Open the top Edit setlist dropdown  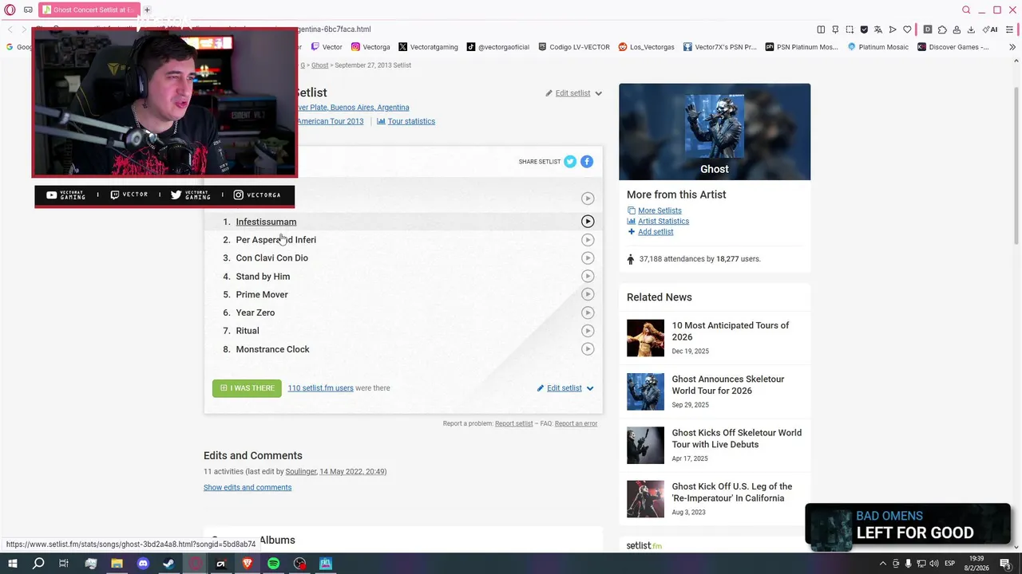pyautogui.click(x=573, y=93)
